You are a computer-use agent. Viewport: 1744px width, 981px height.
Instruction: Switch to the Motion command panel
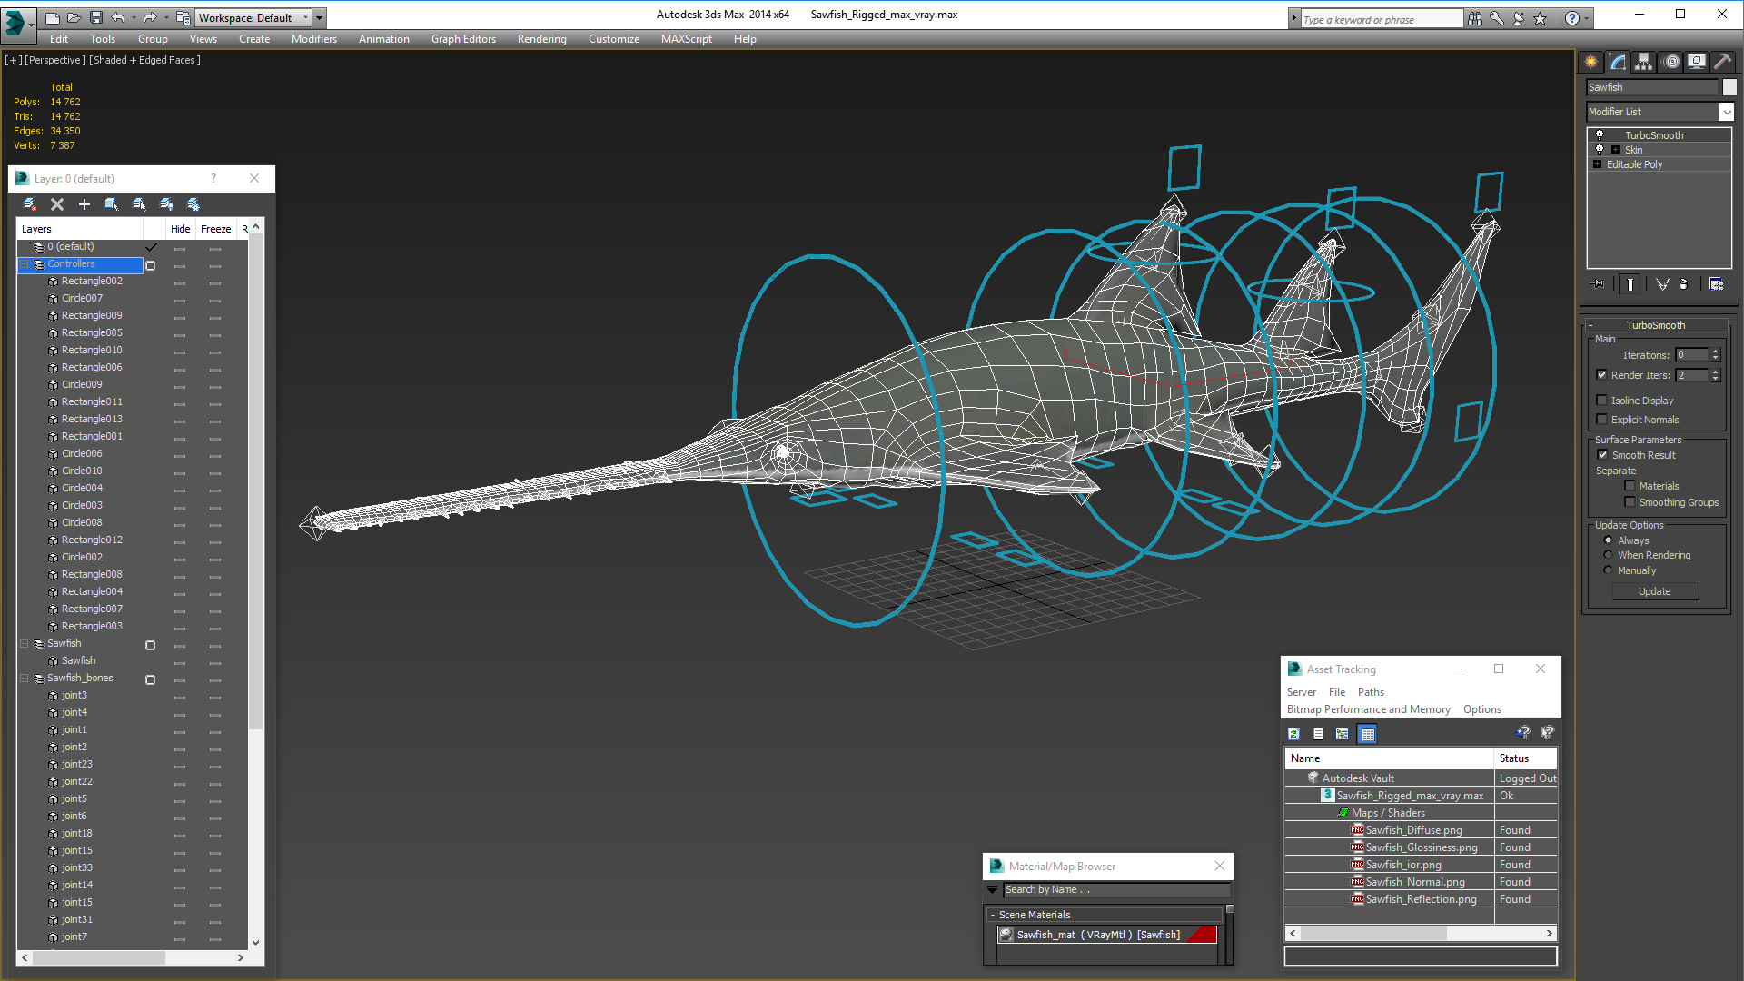pyautogui.click(x=1671, y=62)
